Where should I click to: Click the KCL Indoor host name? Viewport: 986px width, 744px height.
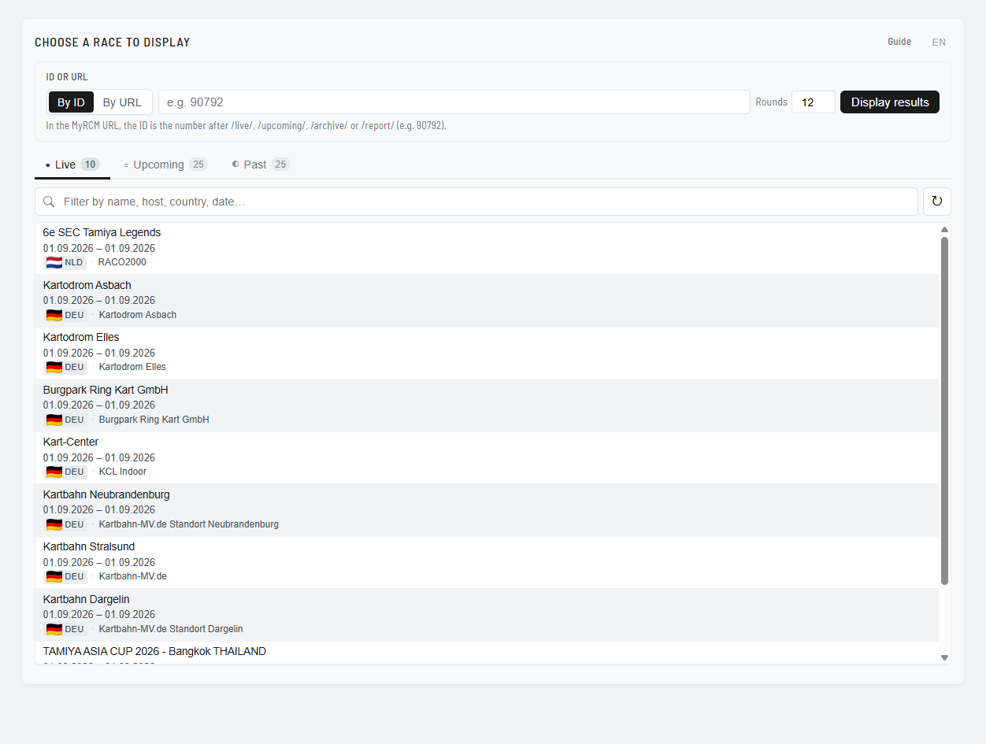click(123, 472)
